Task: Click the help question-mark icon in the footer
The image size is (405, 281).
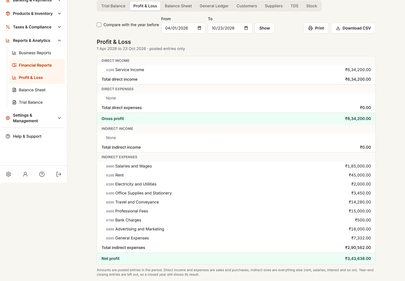Action: [42, 174]
